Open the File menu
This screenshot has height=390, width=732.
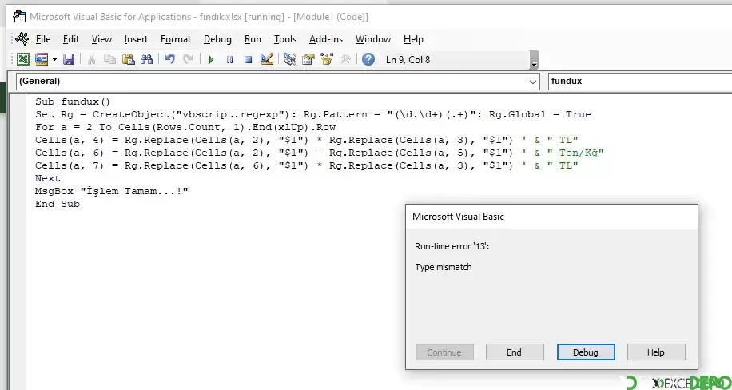(43, 39)
